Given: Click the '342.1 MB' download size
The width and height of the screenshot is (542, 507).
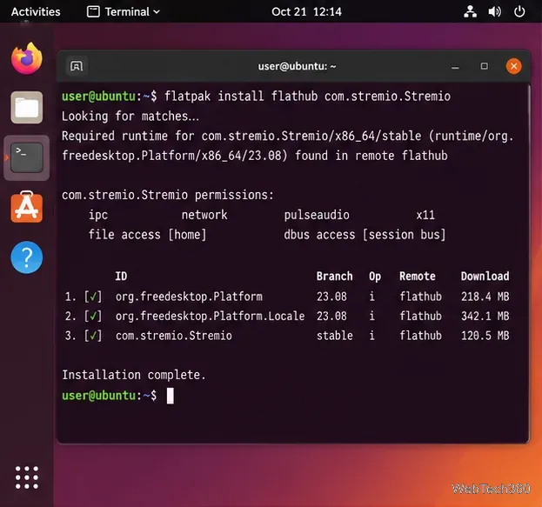Looking at the screenshot, I should click(485, 316).
